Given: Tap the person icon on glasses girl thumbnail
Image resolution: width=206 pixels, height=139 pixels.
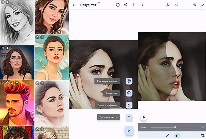Looking at the screenshot, I should point(7,48).
